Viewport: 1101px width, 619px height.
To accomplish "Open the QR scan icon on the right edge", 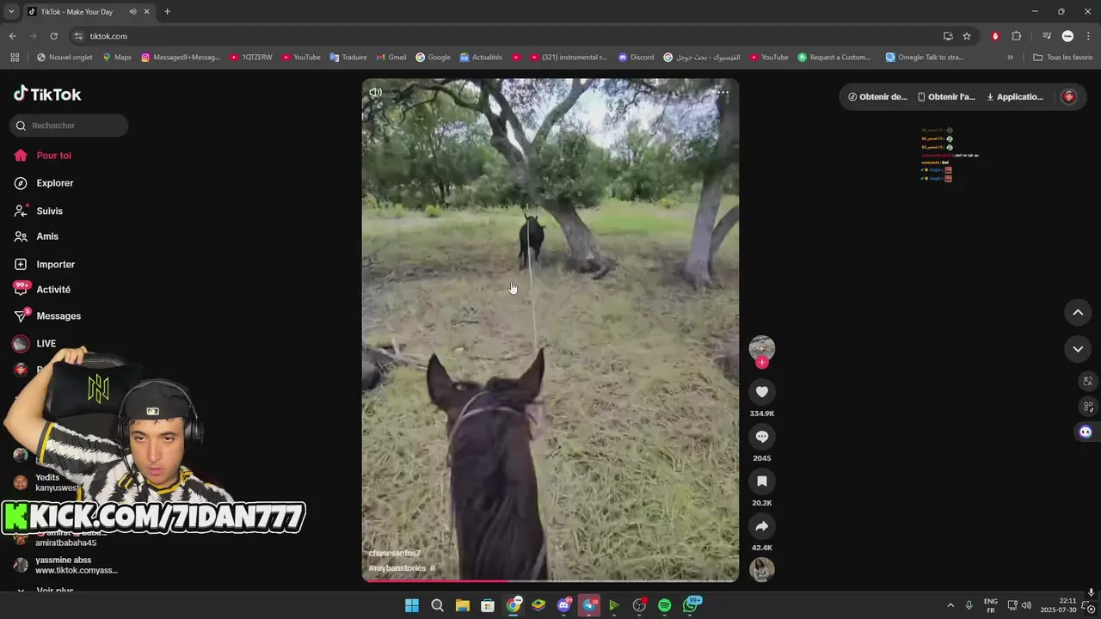I will (x=1088, y=407).
